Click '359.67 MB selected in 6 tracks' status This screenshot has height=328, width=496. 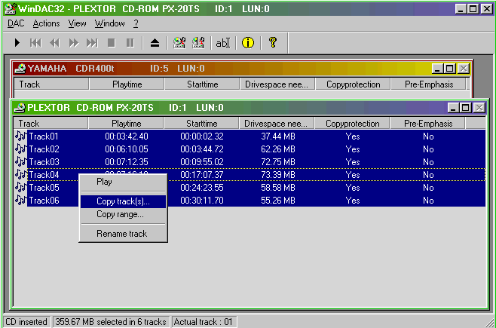click(111, 322)
